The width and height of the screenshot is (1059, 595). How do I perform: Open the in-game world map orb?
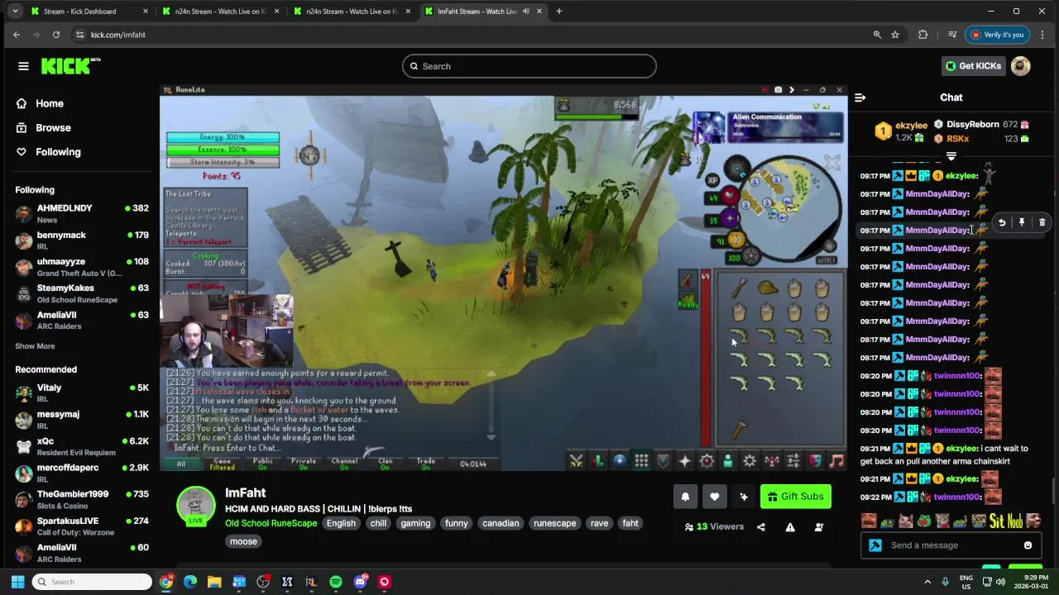tap(828, 246)
